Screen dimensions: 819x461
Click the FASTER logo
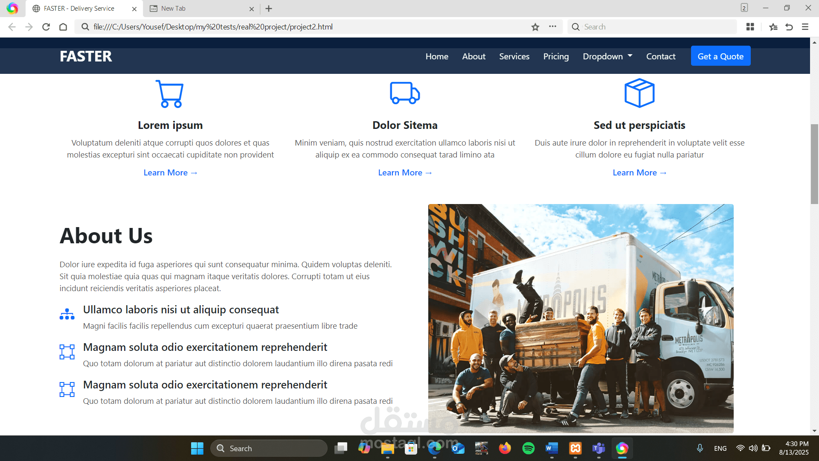pyautogui.click(x=86, y=56)
